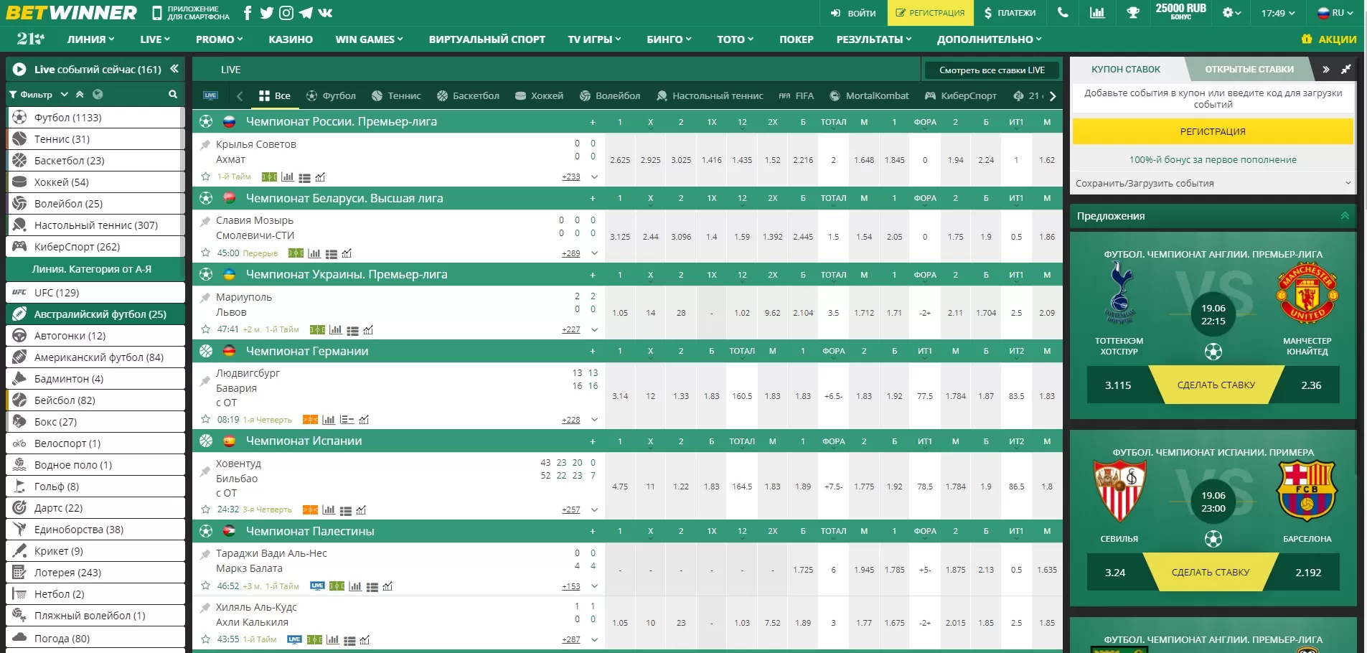
Task: Collapse the left live events sidebar
Action: [x=174, y=69]
